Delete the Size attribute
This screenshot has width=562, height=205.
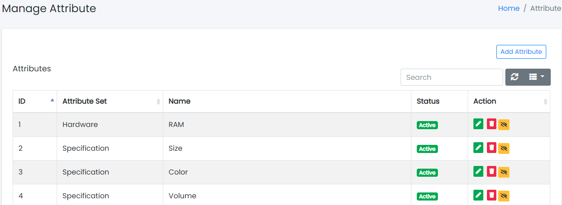click(x=491, y=147)
